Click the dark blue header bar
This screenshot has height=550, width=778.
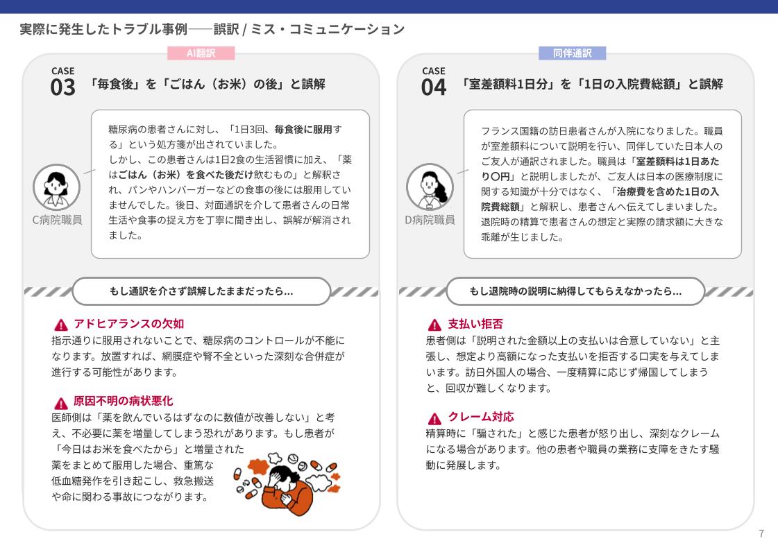tap(389, 6)
